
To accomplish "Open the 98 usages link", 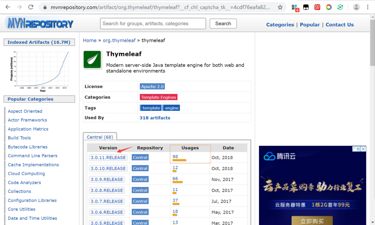I will (x=175, y=157).
